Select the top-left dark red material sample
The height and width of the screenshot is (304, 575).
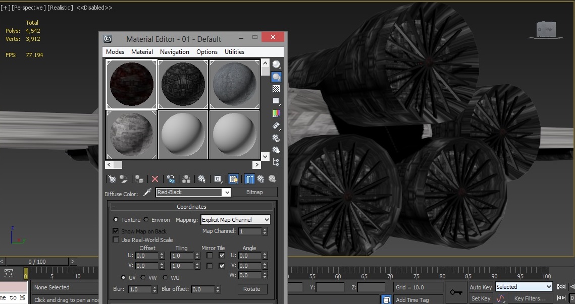[x=131, y=84]
